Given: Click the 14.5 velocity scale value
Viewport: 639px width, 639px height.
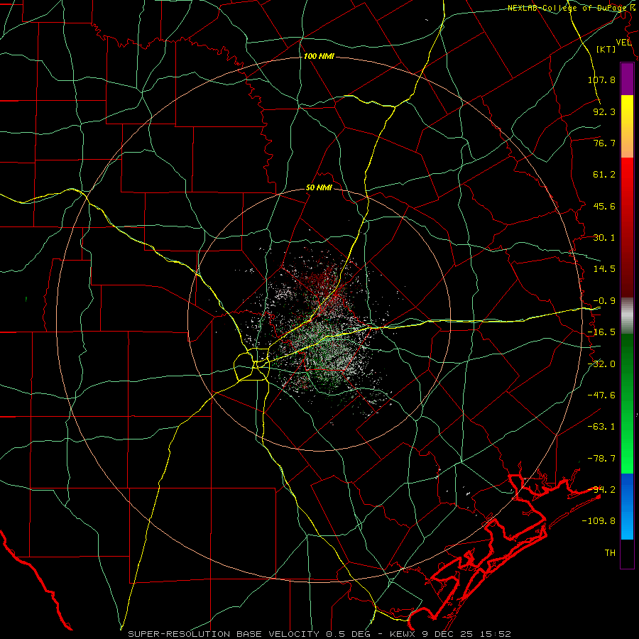Looking at the screenshot, I should pos(604,269).
